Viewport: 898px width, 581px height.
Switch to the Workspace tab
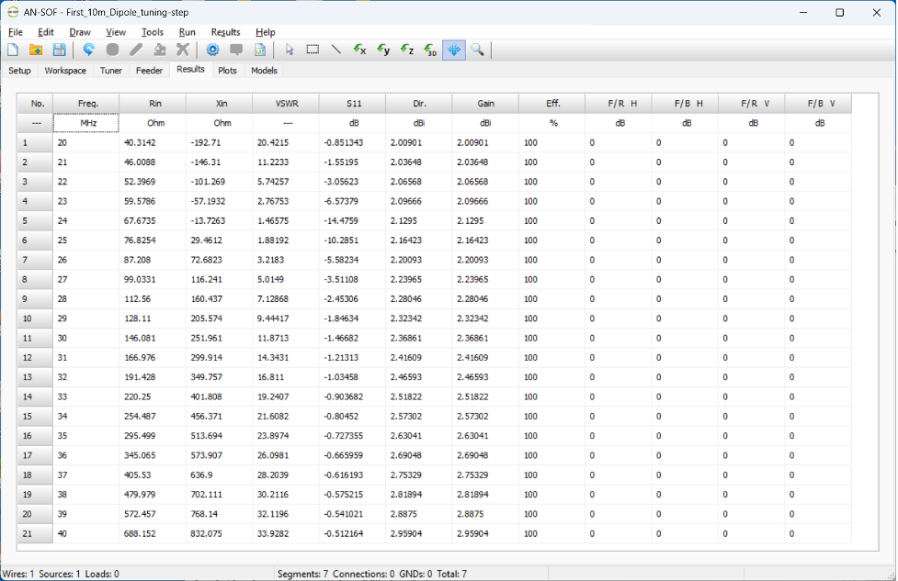[x=65, y=71]
